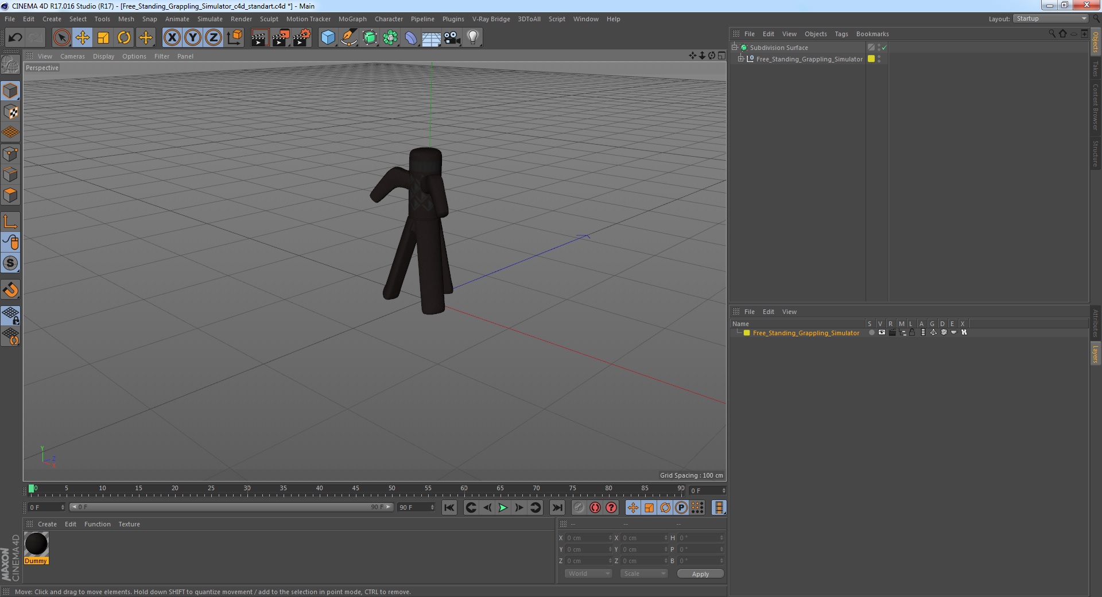Open viewport Display menu
The image size is (1102, 597).
(x=103, y=56)
